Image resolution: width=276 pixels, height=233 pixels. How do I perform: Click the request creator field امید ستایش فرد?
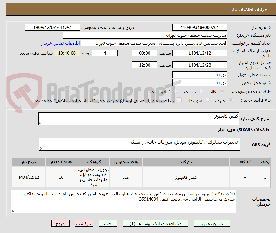[x=154, y=43]
